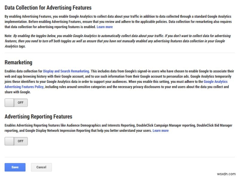239x177 pixels.
Task: Click the divider line above the Remarketing heading
Action: point(119,53)
